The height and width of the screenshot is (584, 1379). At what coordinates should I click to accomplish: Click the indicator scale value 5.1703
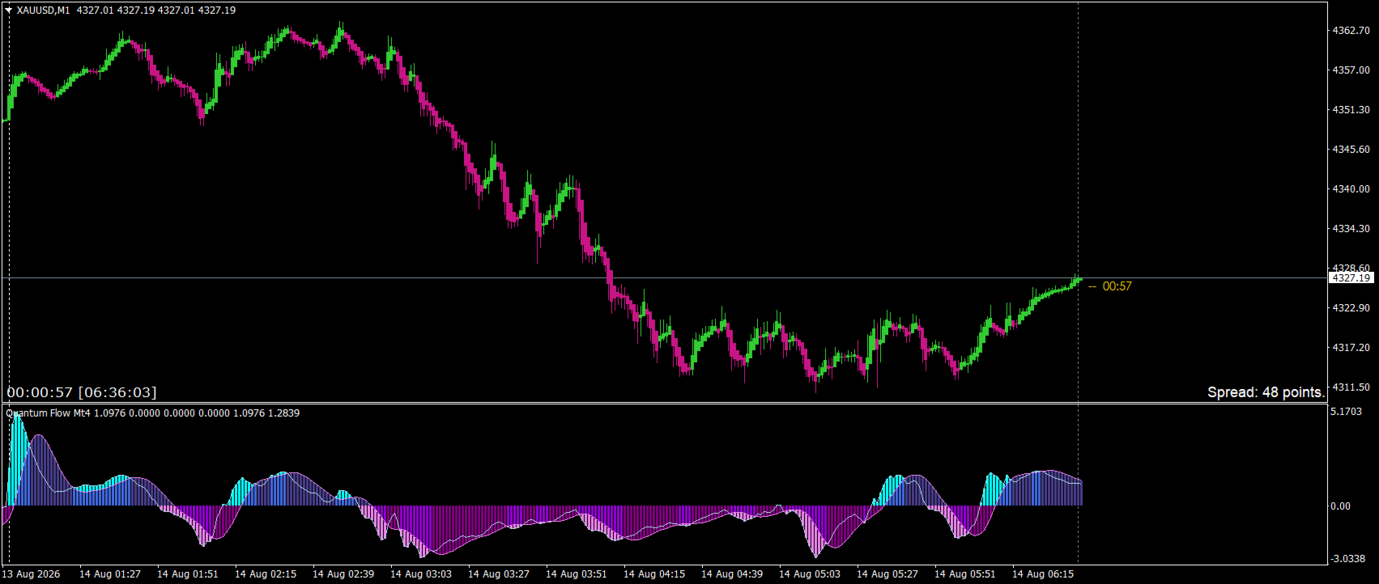click(x=1346, y=412)
